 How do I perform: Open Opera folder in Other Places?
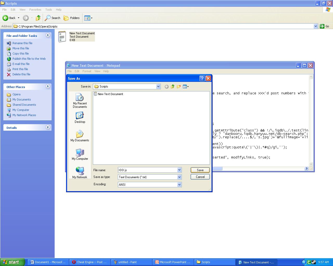pyautogui.click(x=16, y=94)
